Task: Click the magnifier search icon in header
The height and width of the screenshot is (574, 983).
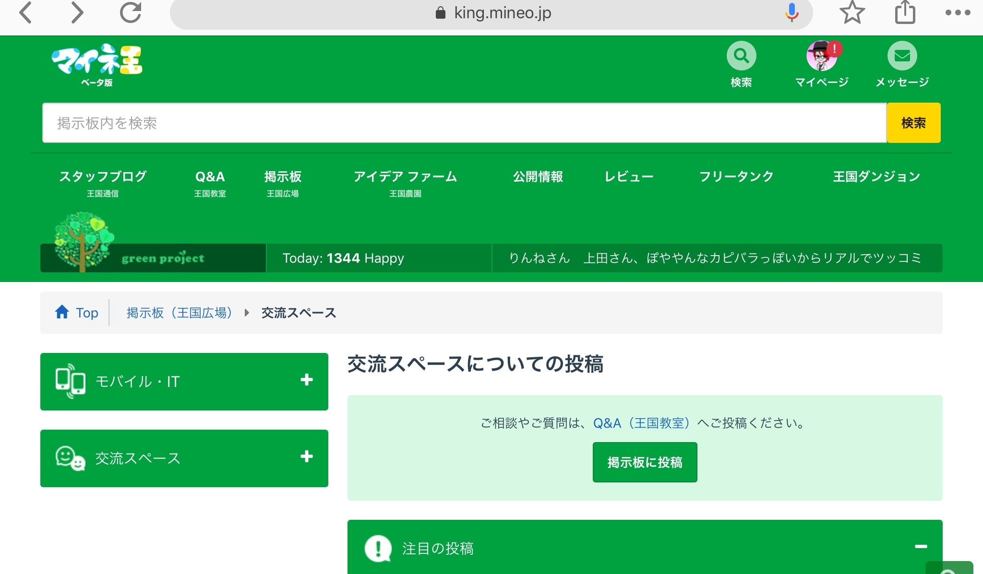Action: 741,56
